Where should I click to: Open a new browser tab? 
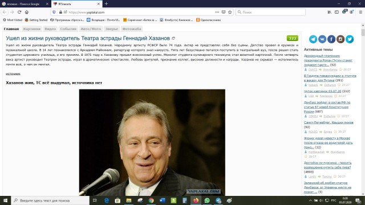106,4
